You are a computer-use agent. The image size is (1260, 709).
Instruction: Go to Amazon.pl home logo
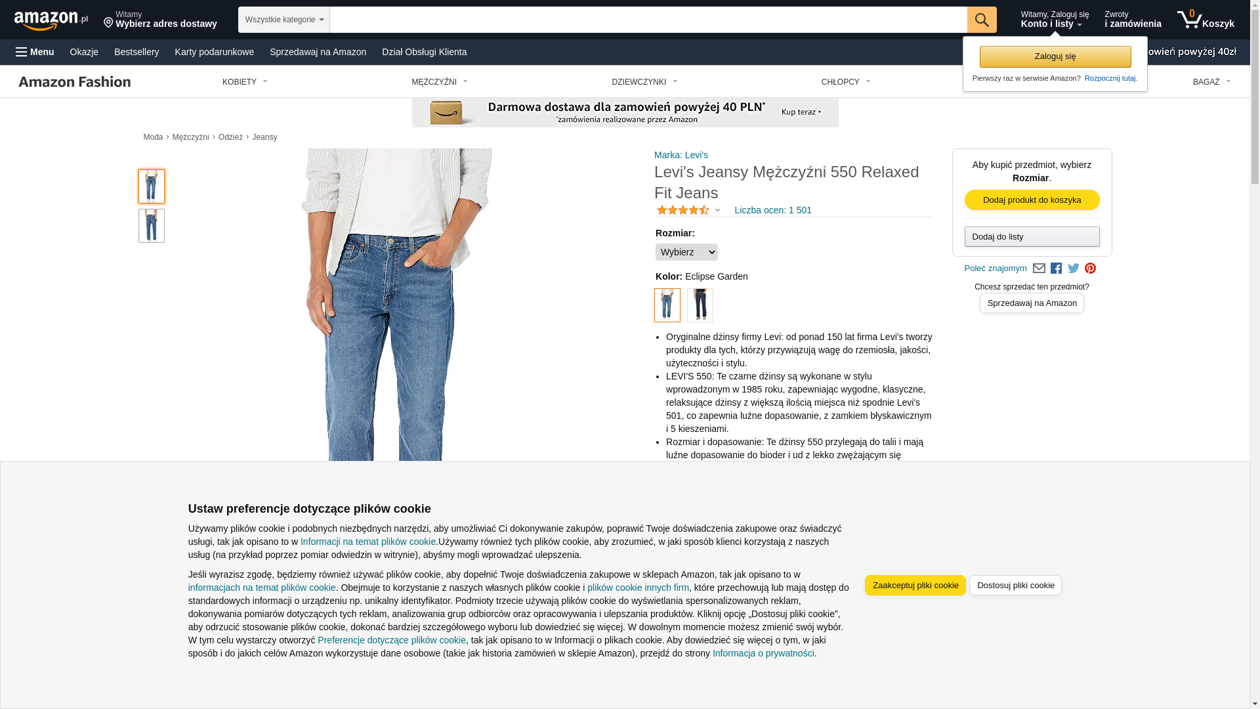(51, 20)
